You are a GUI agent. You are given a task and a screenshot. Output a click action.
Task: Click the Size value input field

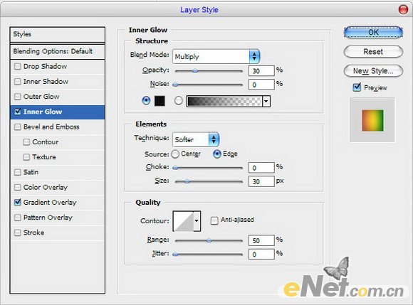[x=261, y=181]
